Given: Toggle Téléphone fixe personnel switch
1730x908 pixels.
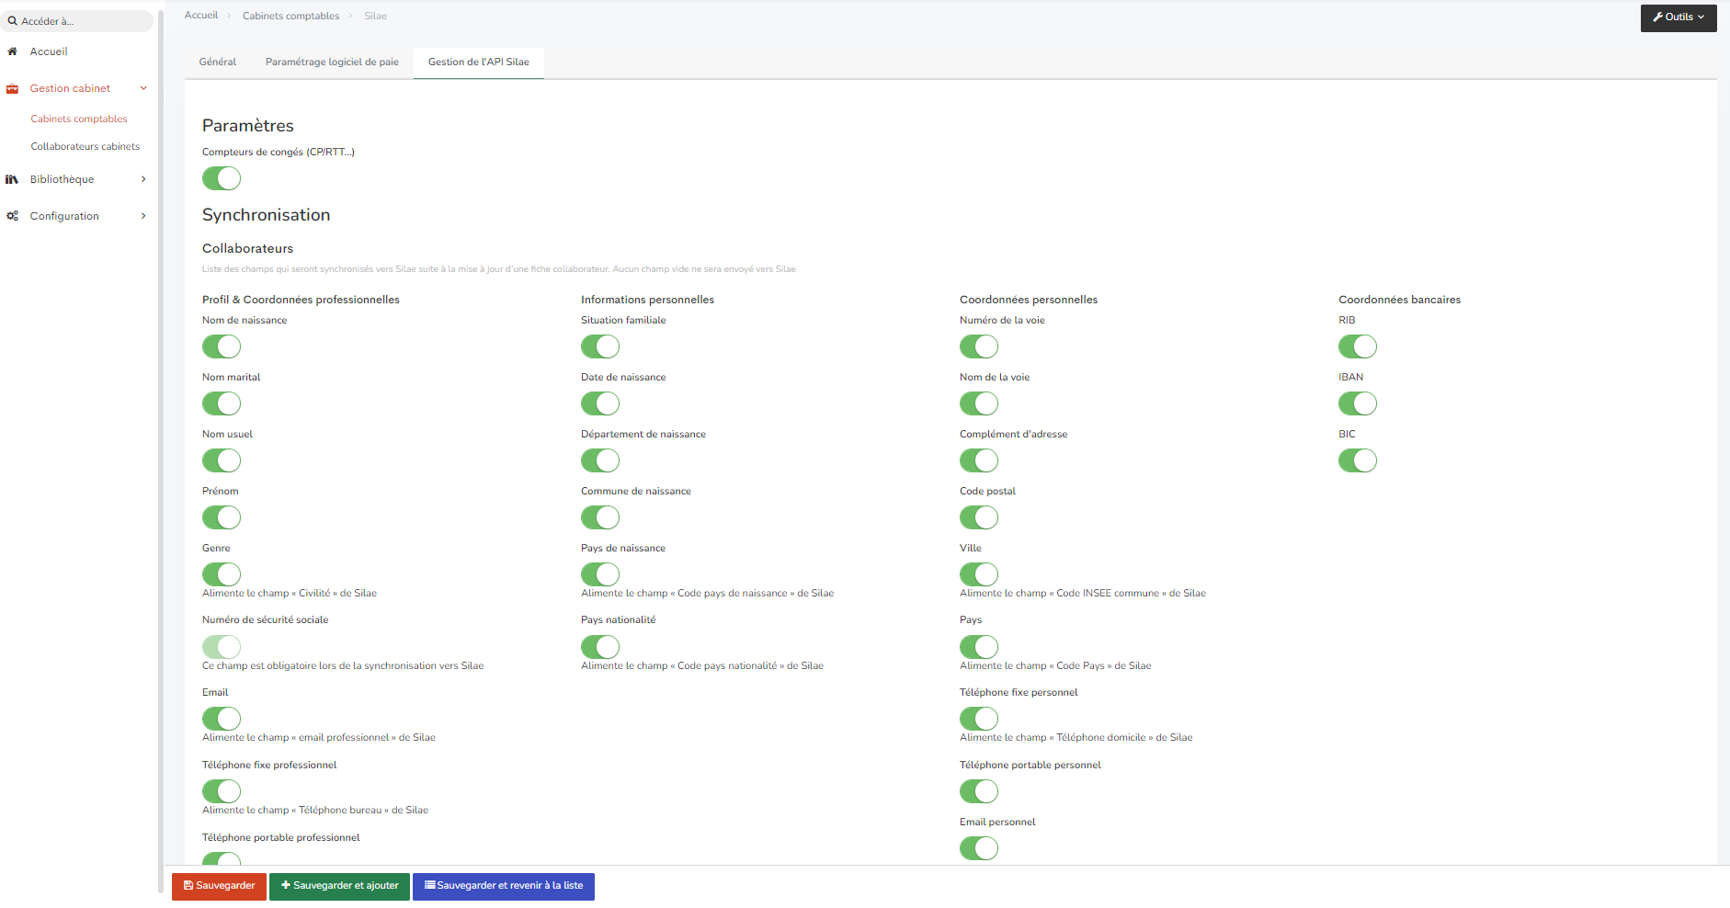Looking at the screenshot, I should (979, 719).
